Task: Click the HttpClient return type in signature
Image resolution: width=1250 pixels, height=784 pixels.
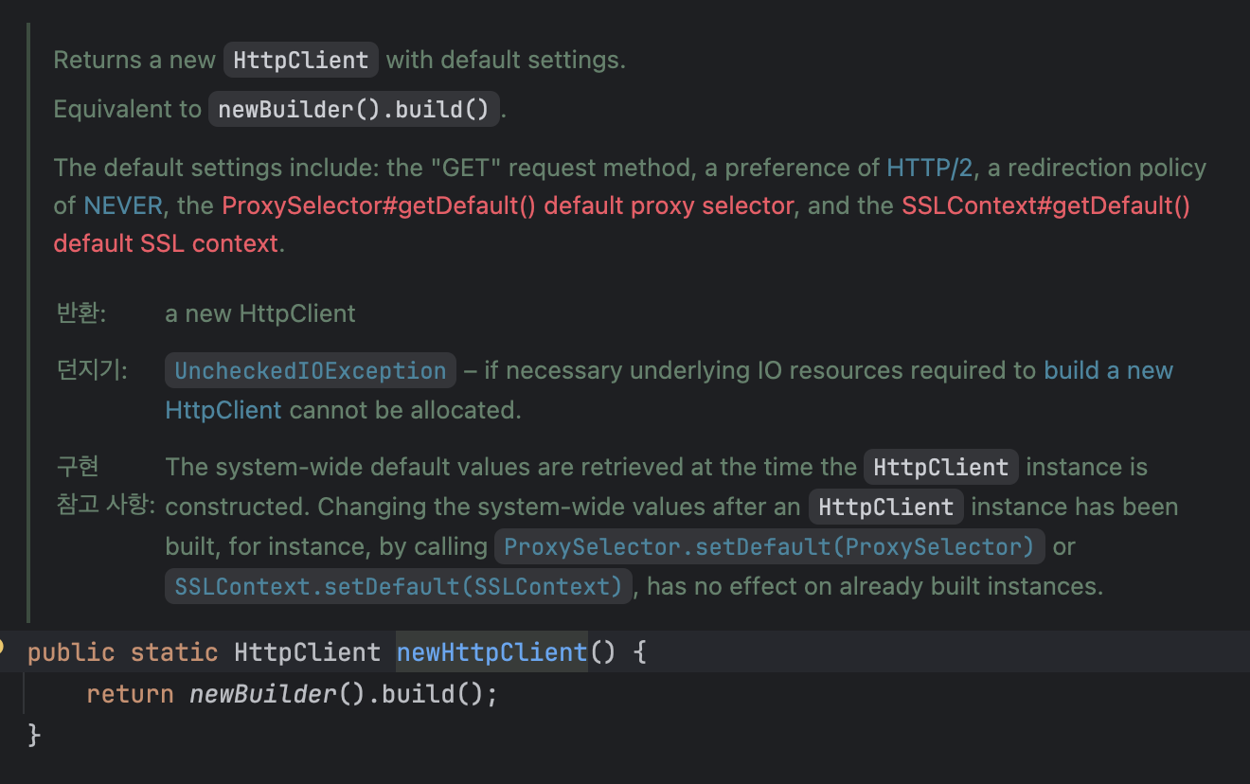Action: pos(307,652)
